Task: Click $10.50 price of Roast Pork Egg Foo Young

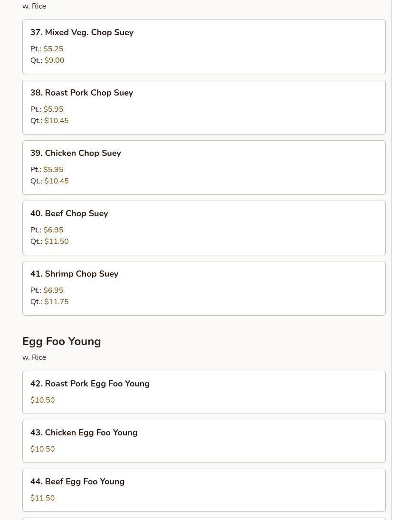Action: pos(42,400)
